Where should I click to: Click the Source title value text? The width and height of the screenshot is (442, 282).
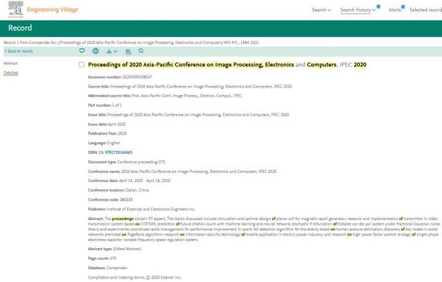coord(201,86)
